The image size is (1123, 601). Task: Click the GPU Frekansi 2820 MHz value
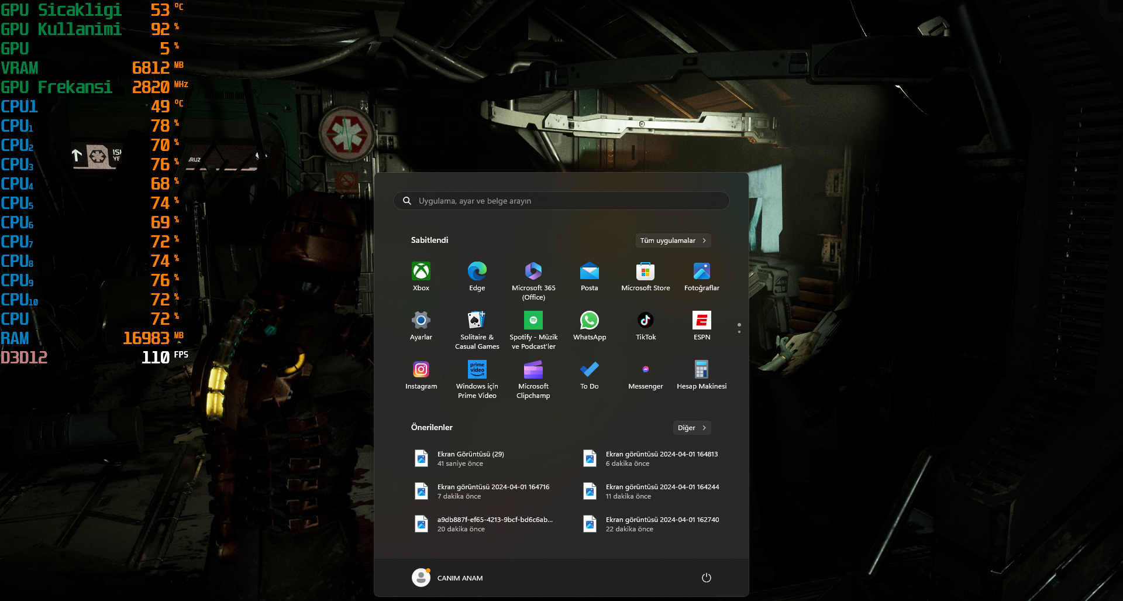(160, 87)
